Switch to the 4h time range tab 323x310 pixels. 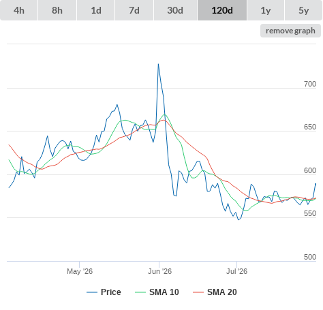[19, 10]
